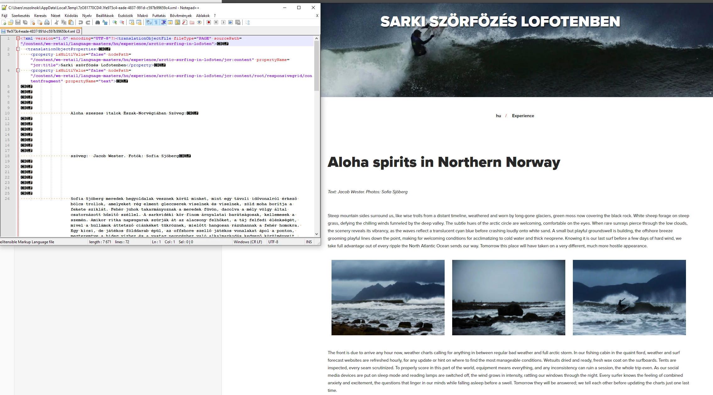This screenshot has height=395, width=713.
Task: Click the Print icon in toolbar
Action: [47, 22]
